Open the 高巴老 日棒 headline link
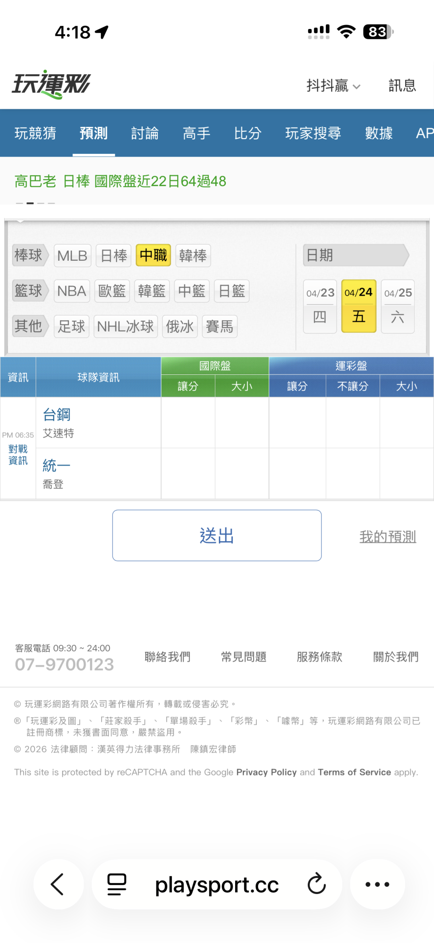Screen dimensions: 434x943 click(x=121, y=181)
